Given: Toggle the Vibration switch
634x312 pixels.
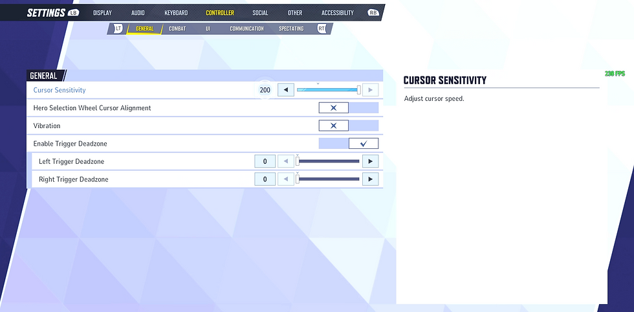Looking at the screenshot, I should click(349, 126).
